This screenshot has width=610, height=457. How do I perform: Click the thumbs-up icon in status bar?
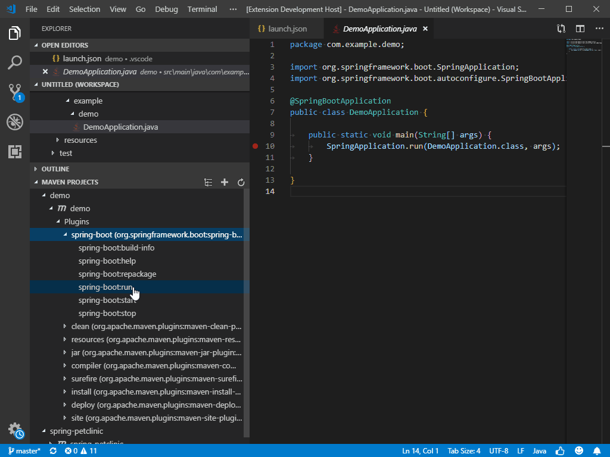click(560, 451)
